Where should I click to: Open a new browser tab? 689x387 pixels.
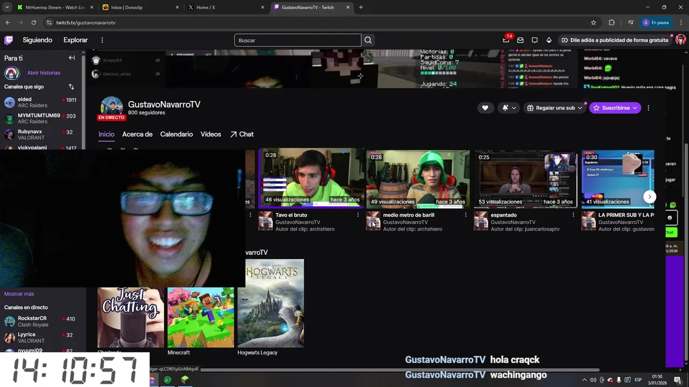(x=361, y=8)
